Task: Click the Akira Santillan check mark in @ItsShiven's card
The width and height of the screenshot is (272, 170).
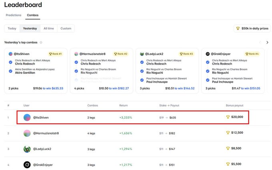Action: pyautogui.click(x=10, y=71)
